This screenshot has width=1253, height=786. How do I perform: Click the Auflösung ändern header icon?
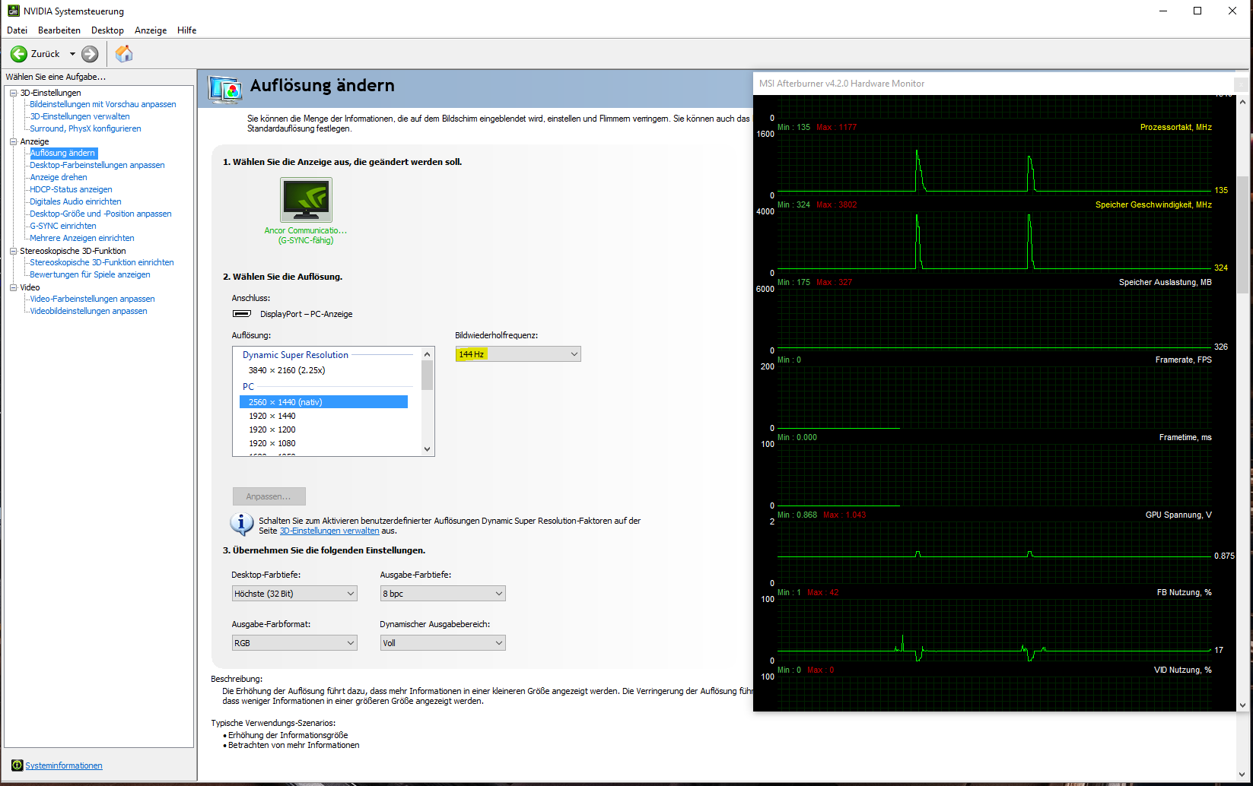[225, 89]
